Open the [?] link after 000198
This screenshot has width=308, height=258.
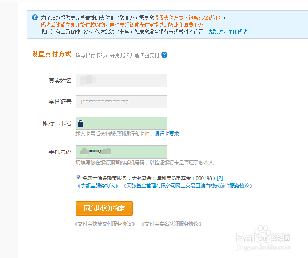[220, 178]
